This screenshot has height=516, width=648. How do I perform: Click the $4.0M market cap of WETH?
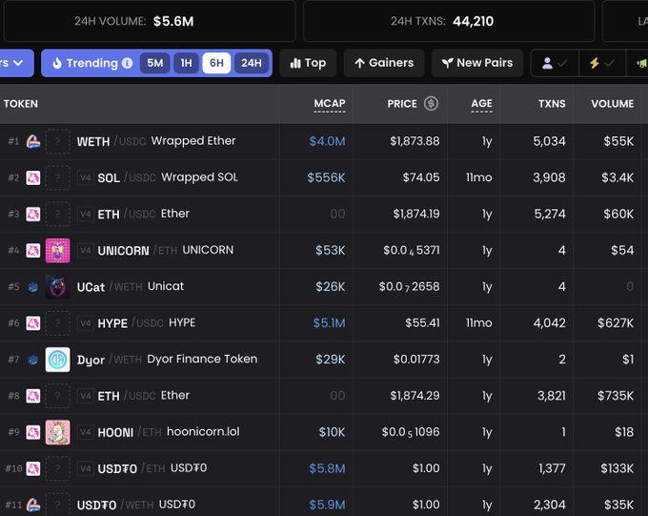pyautogui.click(x=327, y=141)
